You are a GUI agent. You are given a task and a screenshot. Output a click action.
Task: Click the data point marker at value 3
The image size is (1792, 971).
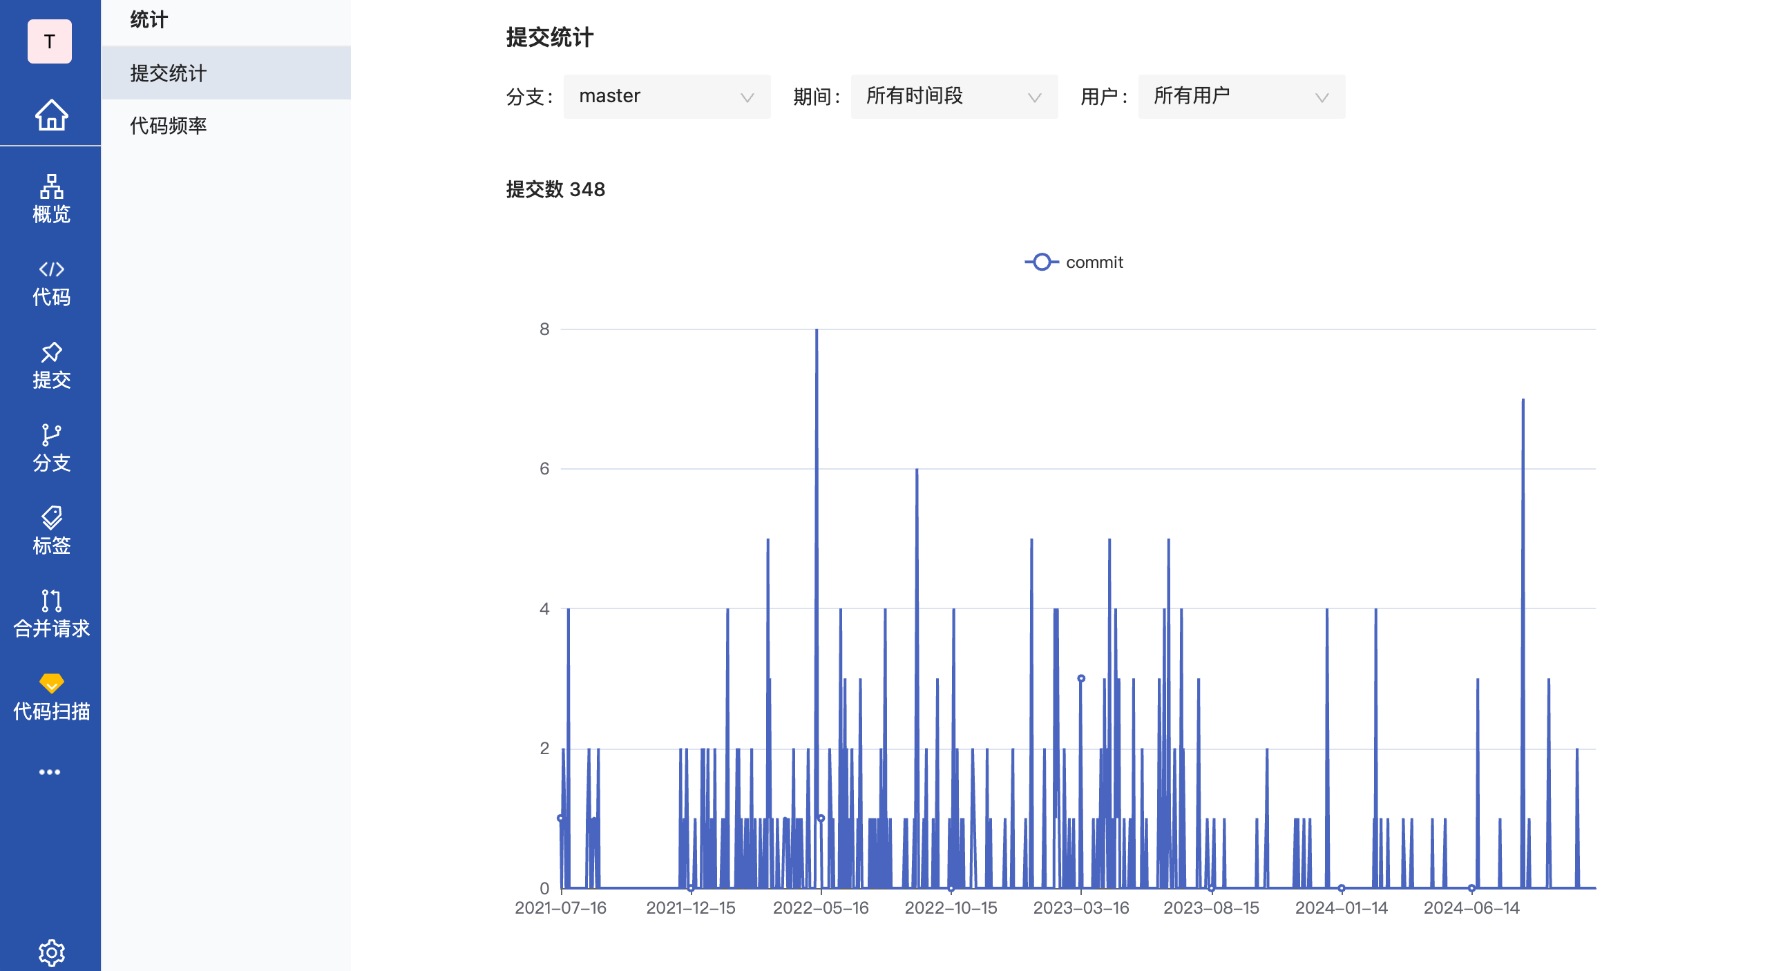coord(1080,678)
